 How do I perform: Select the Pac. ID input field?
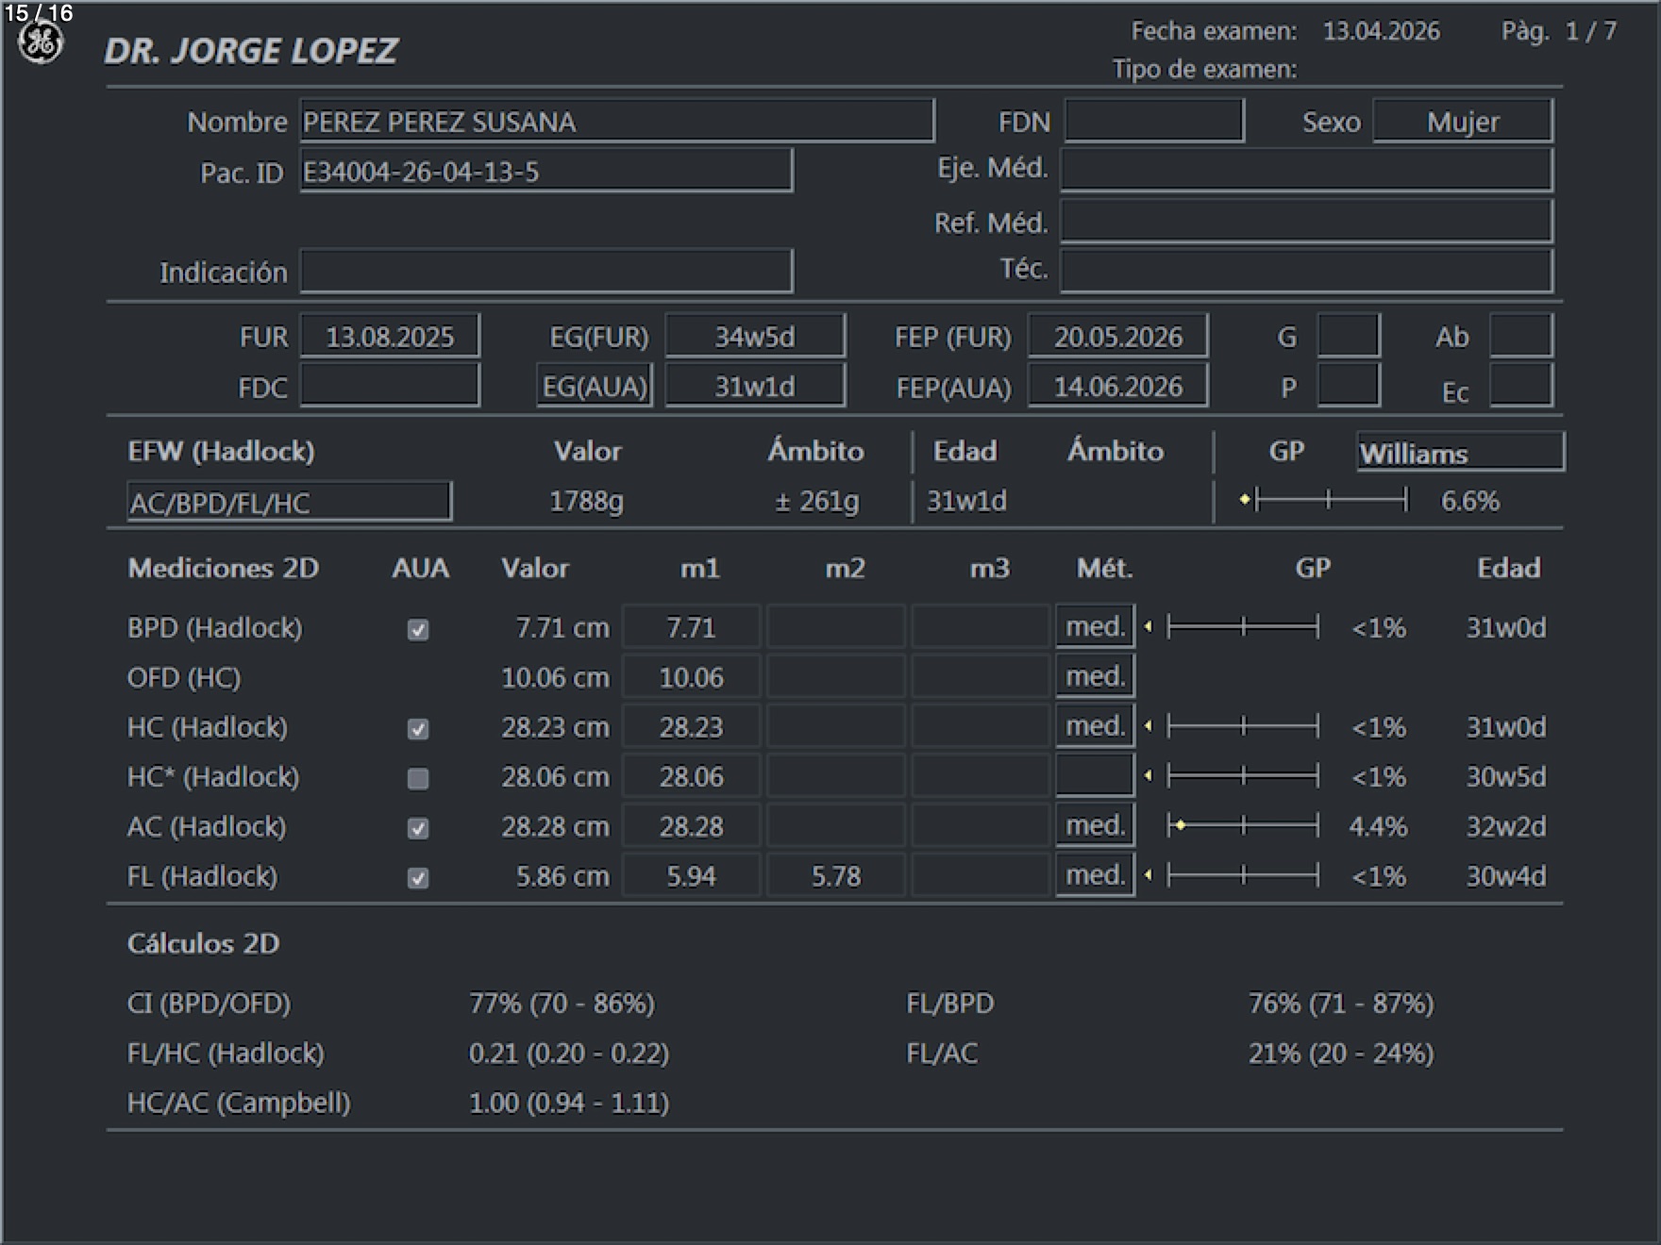[x=545, y=172]
